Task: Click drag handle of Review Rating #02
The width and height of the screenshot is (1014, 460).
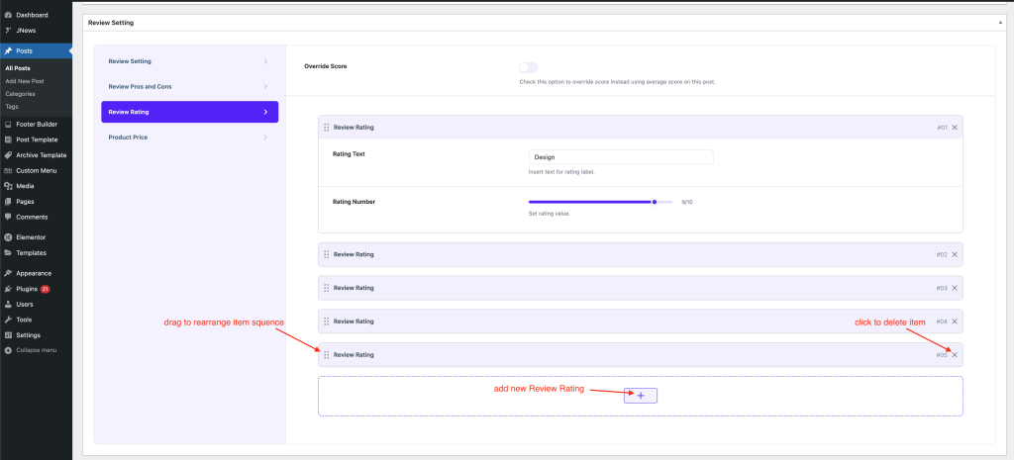Action: pyautogui.click(x=326, y=254)
